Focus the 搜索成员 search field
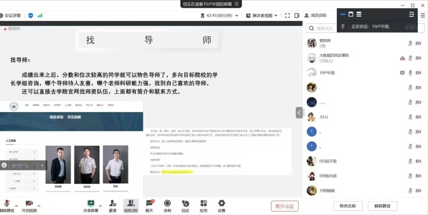 click(x=323, y=28)
